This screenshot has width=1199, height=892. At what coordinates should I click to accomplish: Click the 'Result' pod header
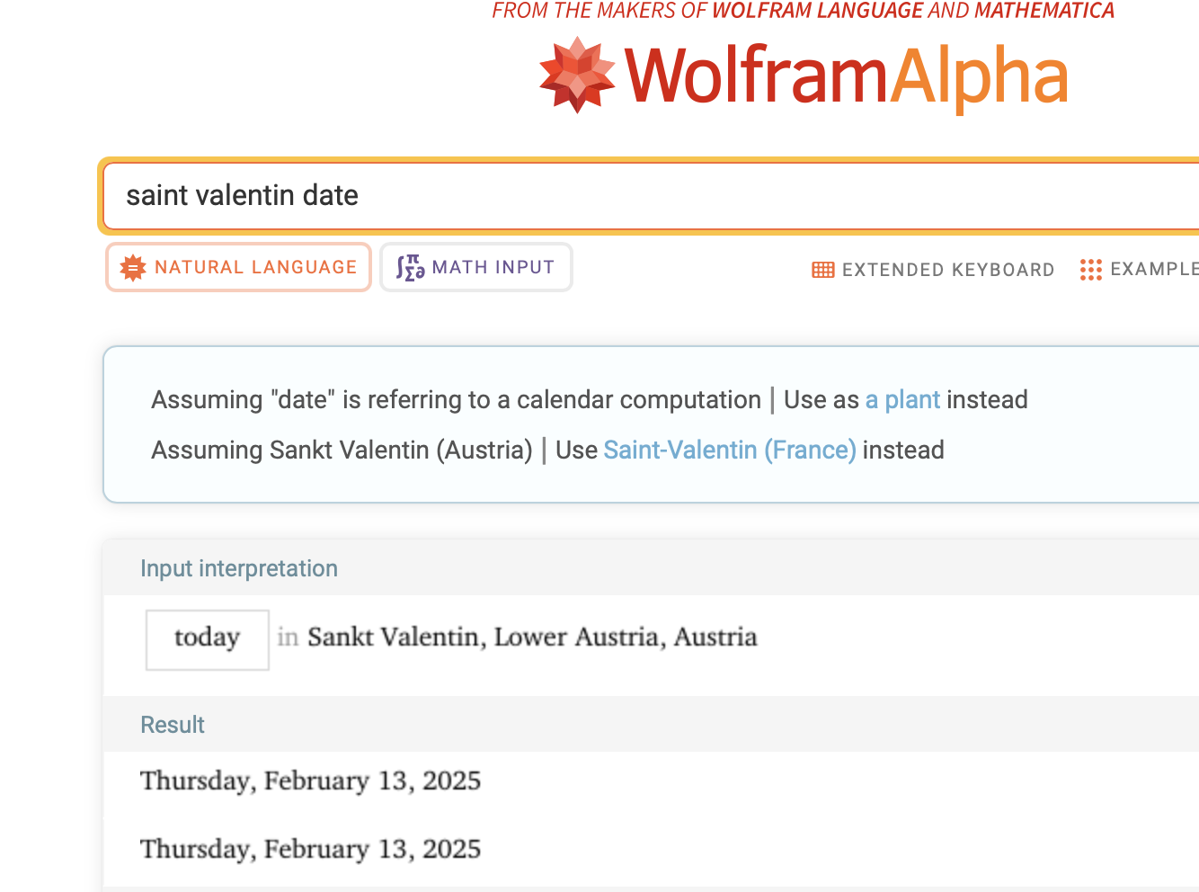click(x=173, y=725)
